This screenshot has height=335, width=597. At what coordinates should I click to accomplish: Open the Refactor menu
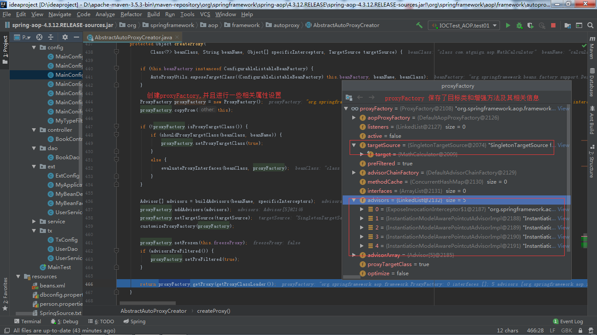pos(131,14)
